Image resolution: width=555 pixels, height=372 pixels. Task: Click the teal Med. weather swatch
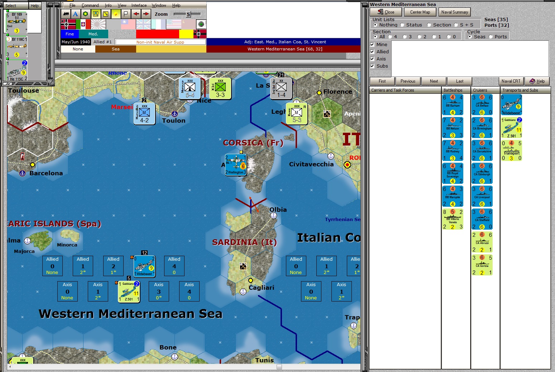click(x=93, y=34)
